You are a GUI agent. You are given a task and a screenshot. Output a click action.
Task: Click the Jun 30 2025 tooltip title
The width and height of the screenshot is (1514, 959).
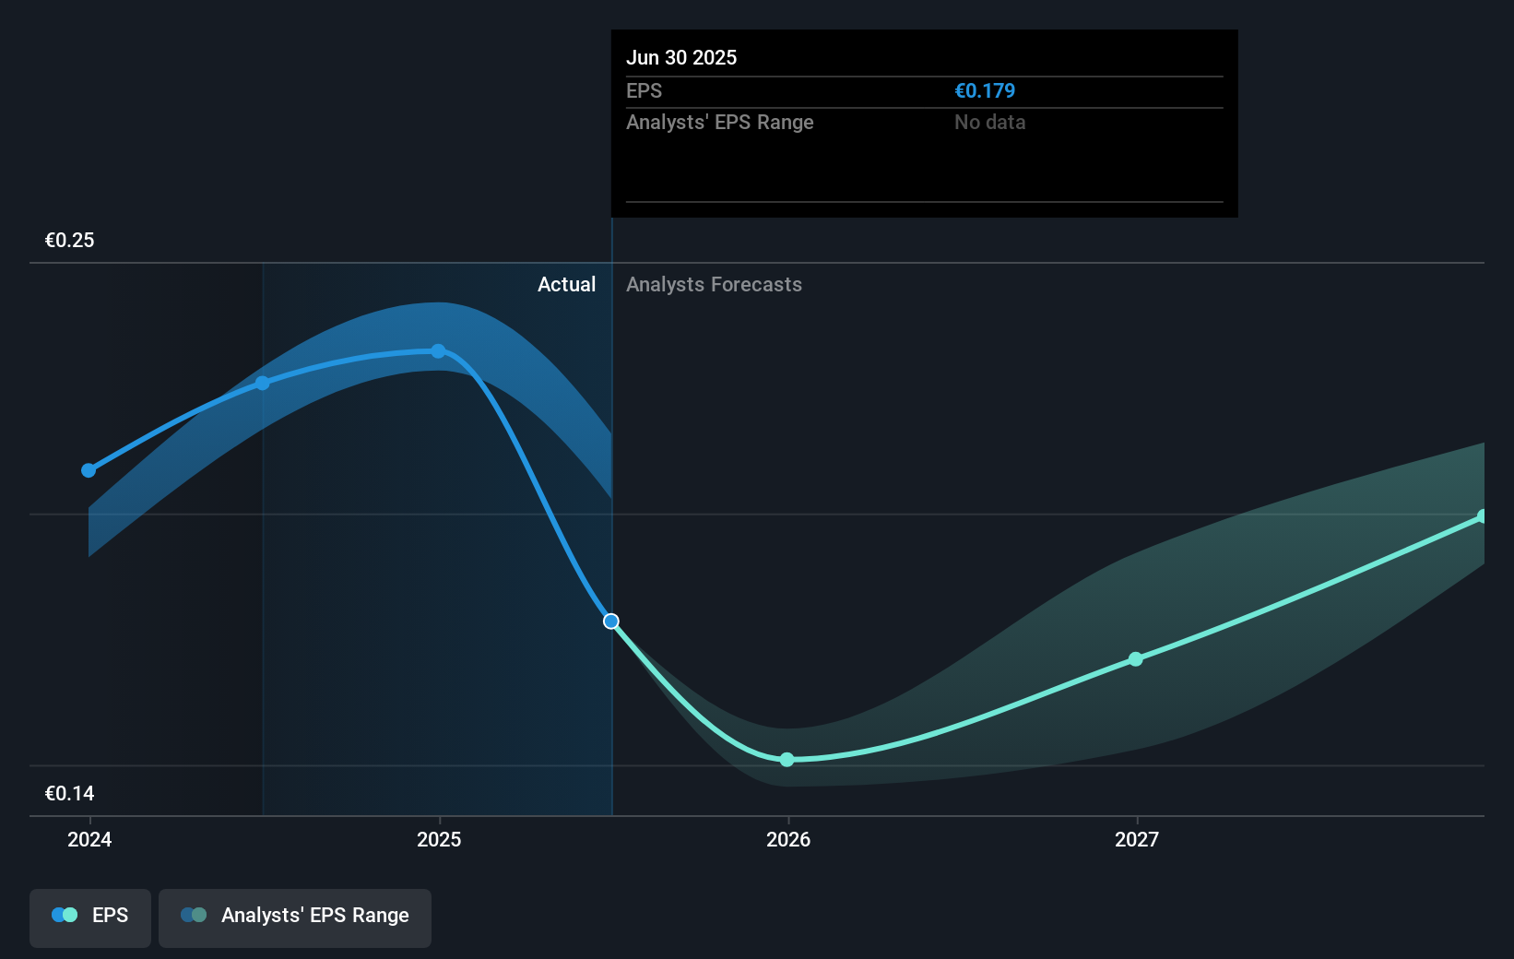tap(681, 57)
